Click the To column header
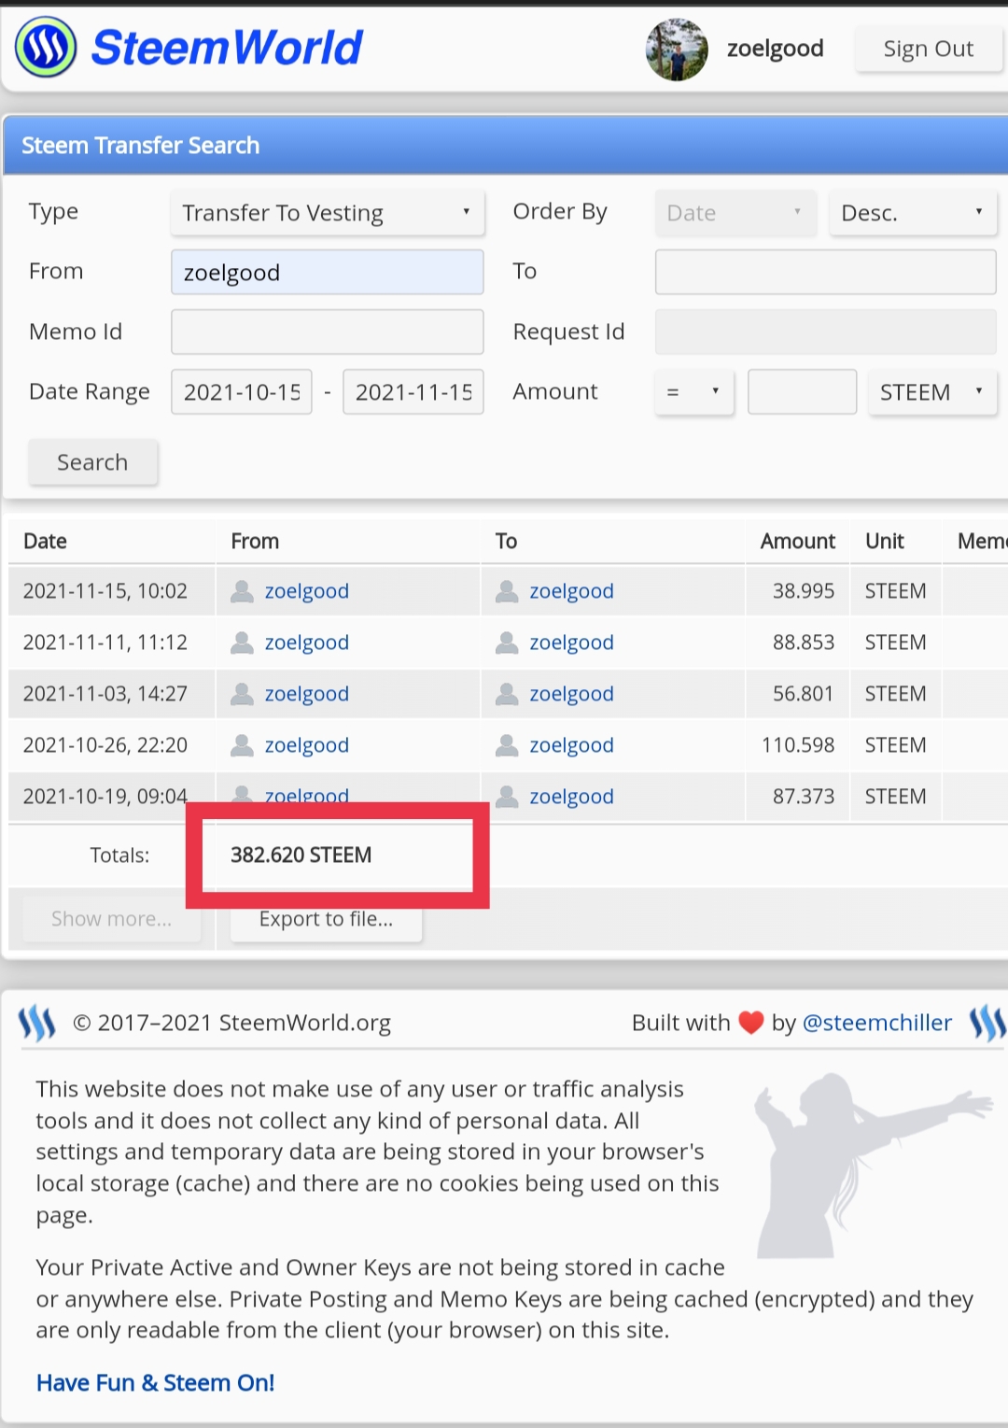This screenshot has width=1008, height=1428. tap(506, 541)
